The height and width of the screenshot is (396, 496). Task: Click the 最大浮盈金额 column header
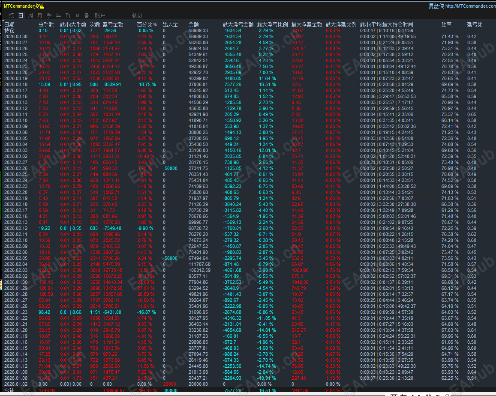point(307,24)
